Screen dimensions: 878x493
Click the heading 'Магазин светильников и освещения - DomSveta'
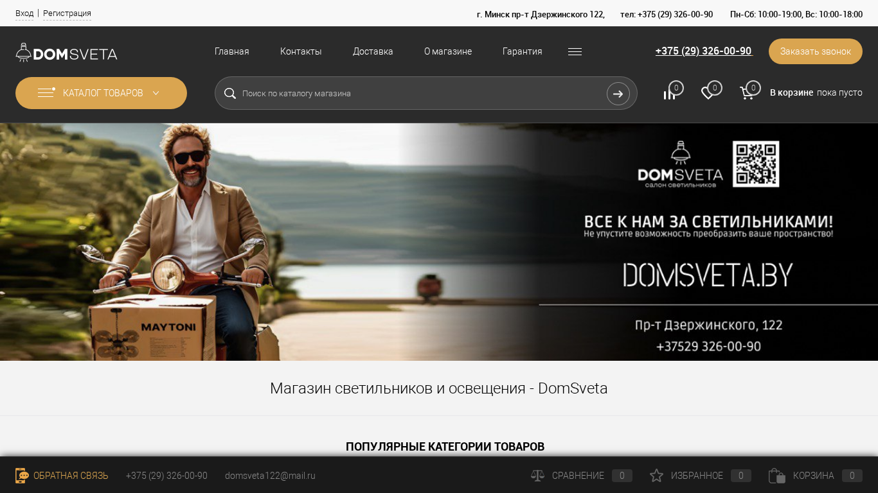[439, 388]
